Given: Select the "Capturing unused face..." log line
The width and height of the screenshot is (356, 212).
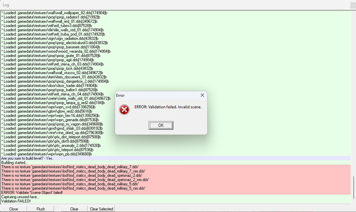Looking at the screenshot, I should click(176, 197).
